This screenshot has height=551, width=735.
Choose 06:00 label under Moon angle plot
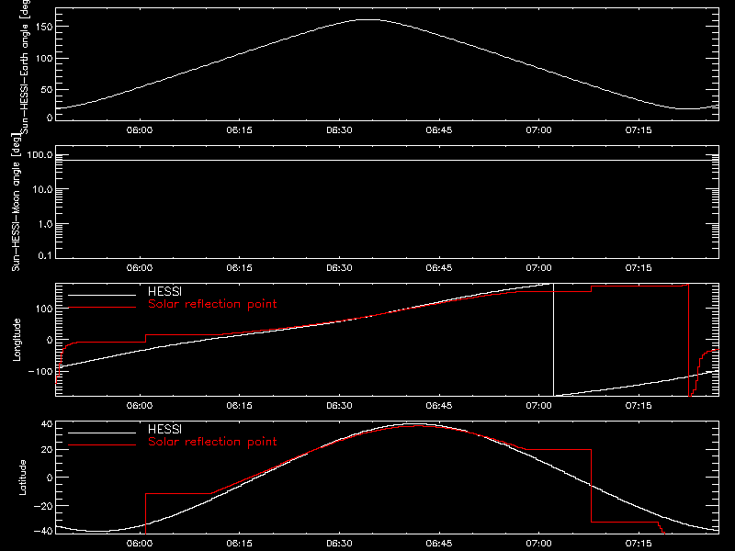click(x=140, y=268)
